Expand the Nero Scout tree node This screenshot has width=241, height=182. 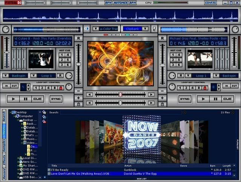click(18, 162)
